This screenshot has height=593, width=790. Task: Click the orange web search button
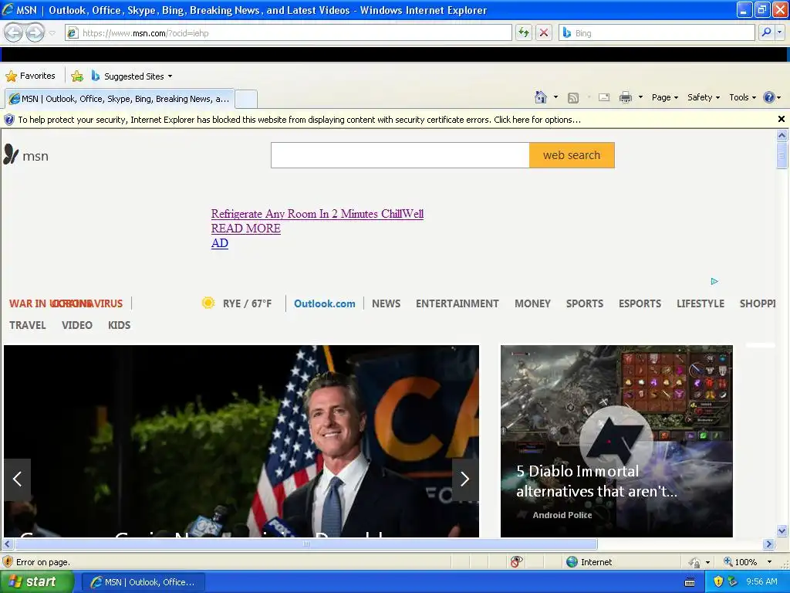[x=572, y=155]
